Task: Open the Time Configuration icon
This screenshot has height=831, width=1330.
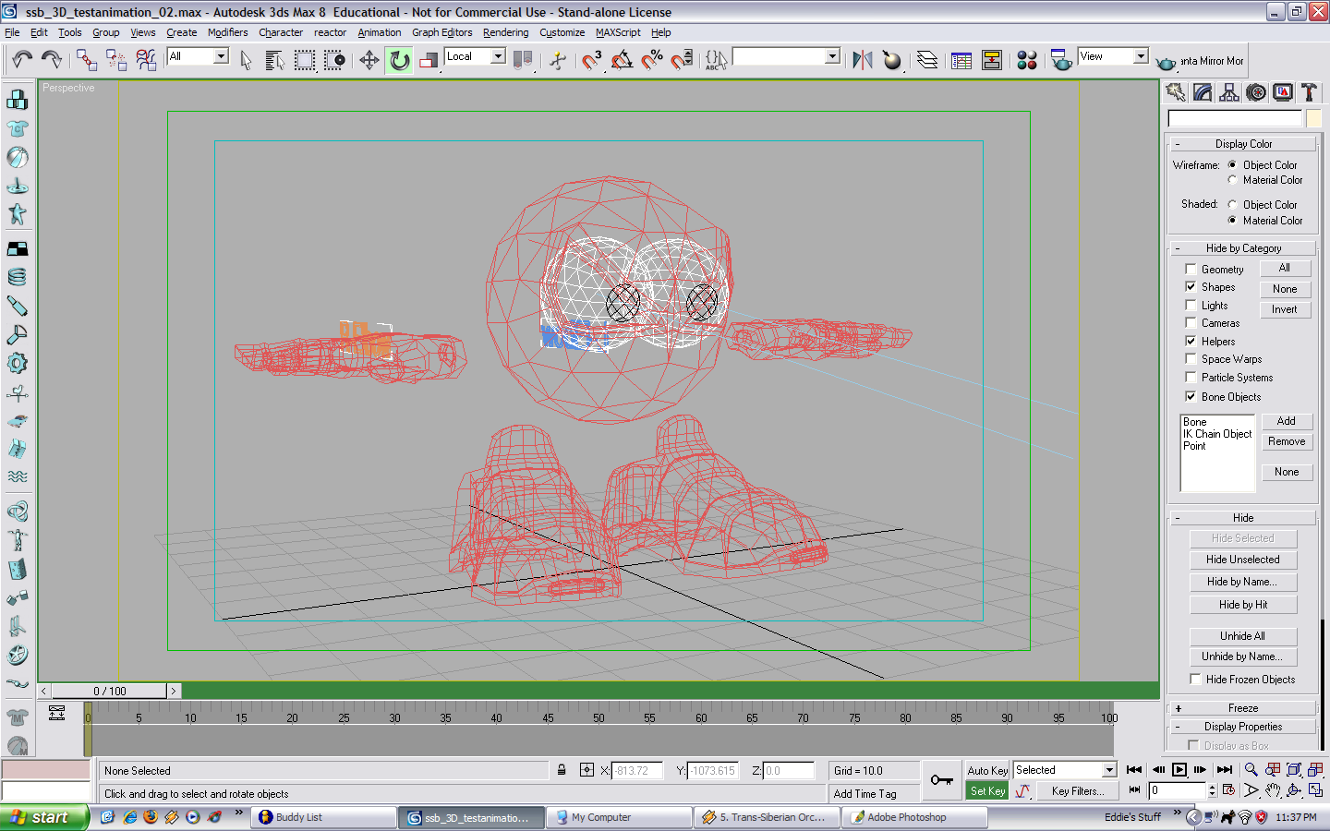Action: tap(1228, 790)
